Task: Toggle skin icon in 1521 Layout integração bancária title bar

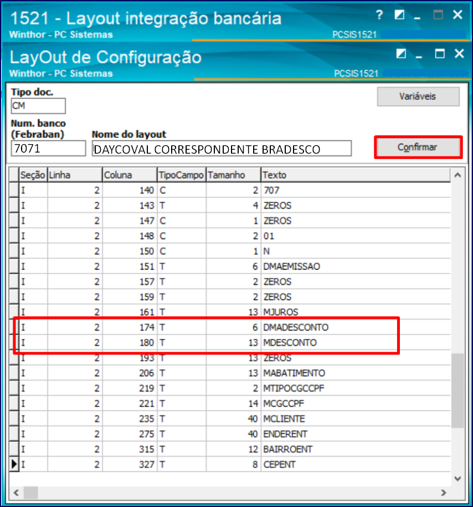Action: tap(399, 15)
